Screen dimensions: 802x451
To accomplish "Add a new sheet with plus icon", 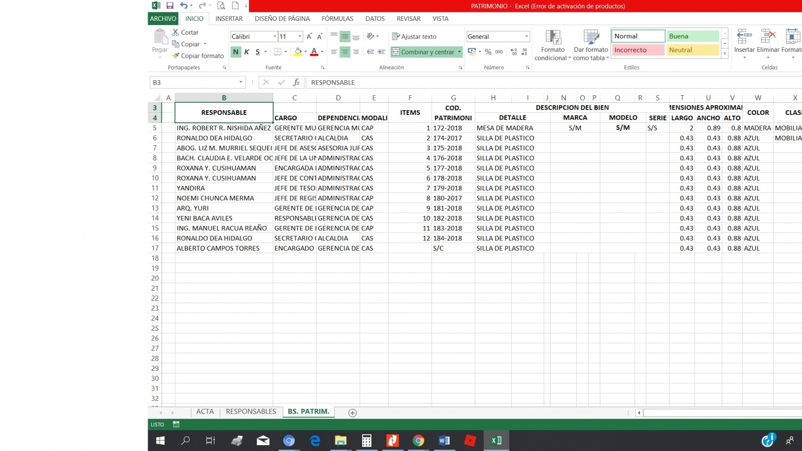I will pos(352,413).
